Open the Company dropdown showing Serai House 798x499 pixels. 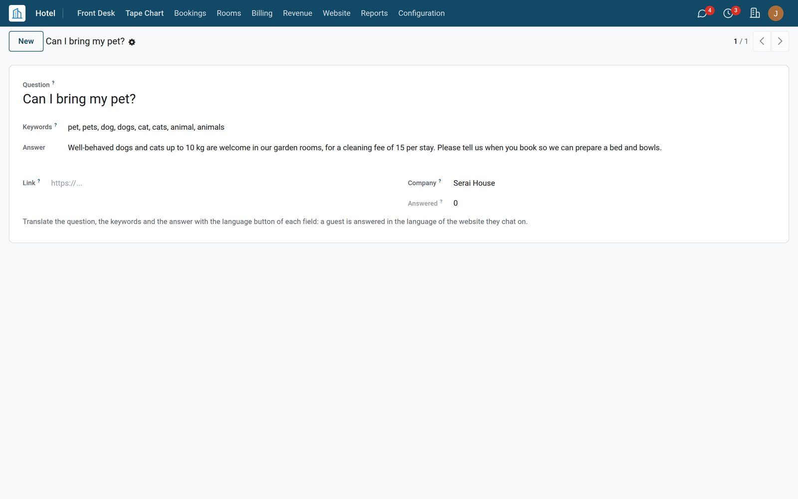[x=614, y=183]
